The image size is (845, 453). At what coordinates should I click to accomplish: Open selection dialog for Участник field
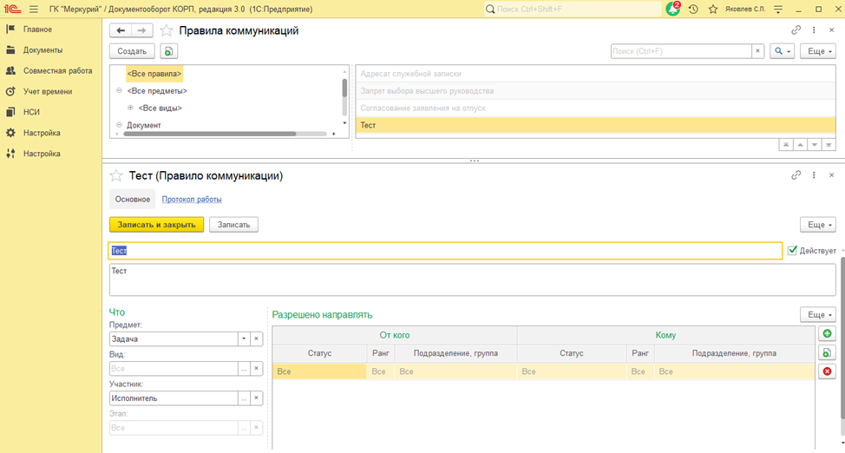click(244, 398)
